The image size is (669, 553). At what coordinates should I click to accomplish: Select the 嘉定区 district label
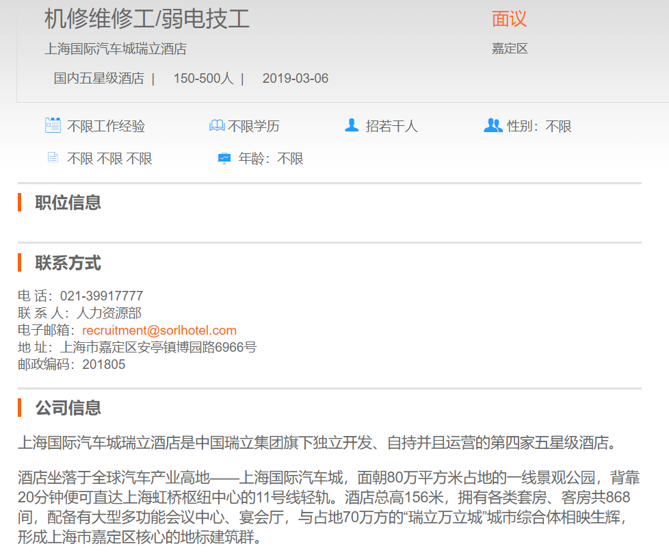click(x=510, y=49)
